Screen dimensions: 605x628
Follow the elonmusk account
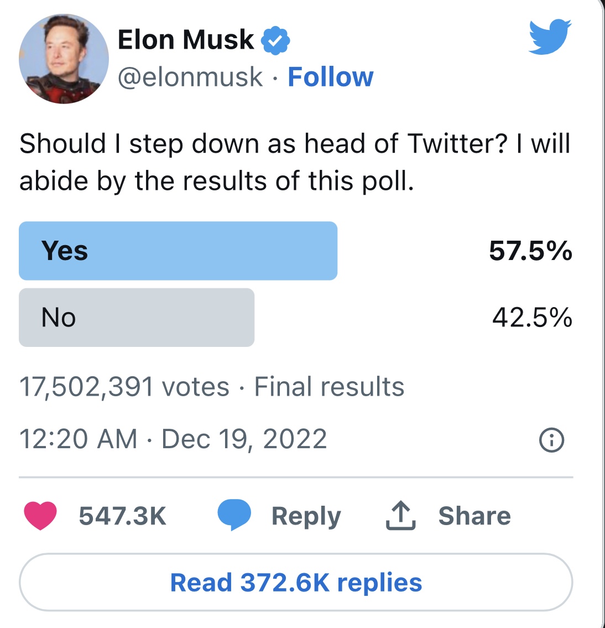click(x=331, y=77)
